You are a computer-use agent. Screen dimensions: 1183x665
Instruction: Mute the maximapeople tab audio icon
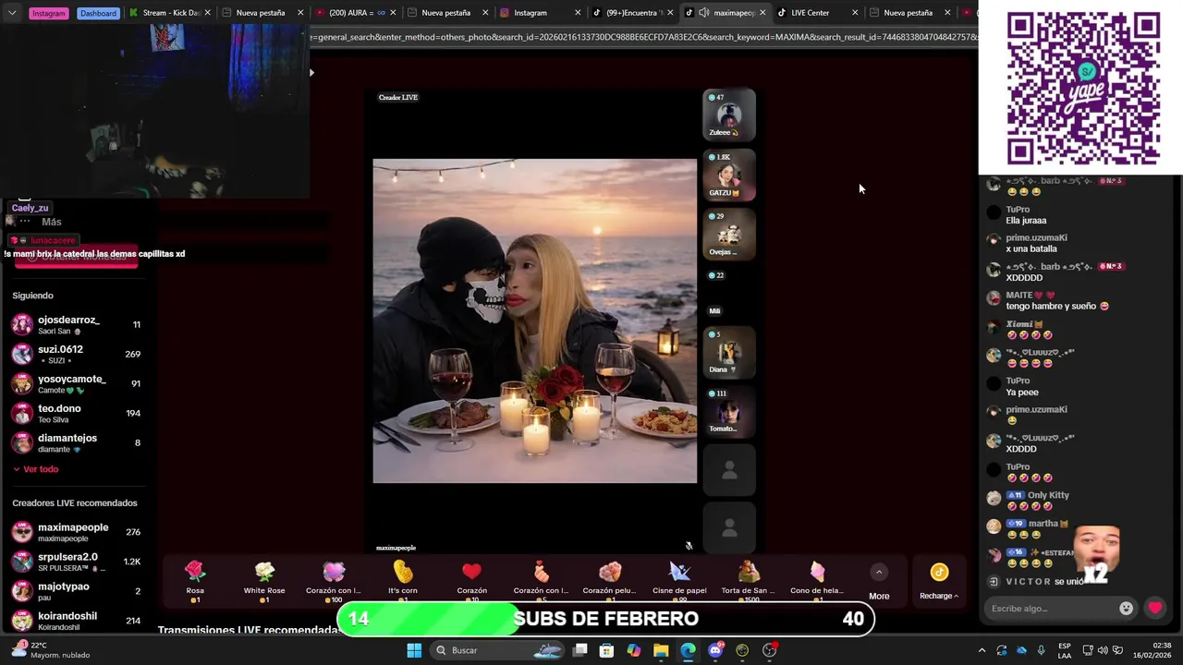coord(703,13)
